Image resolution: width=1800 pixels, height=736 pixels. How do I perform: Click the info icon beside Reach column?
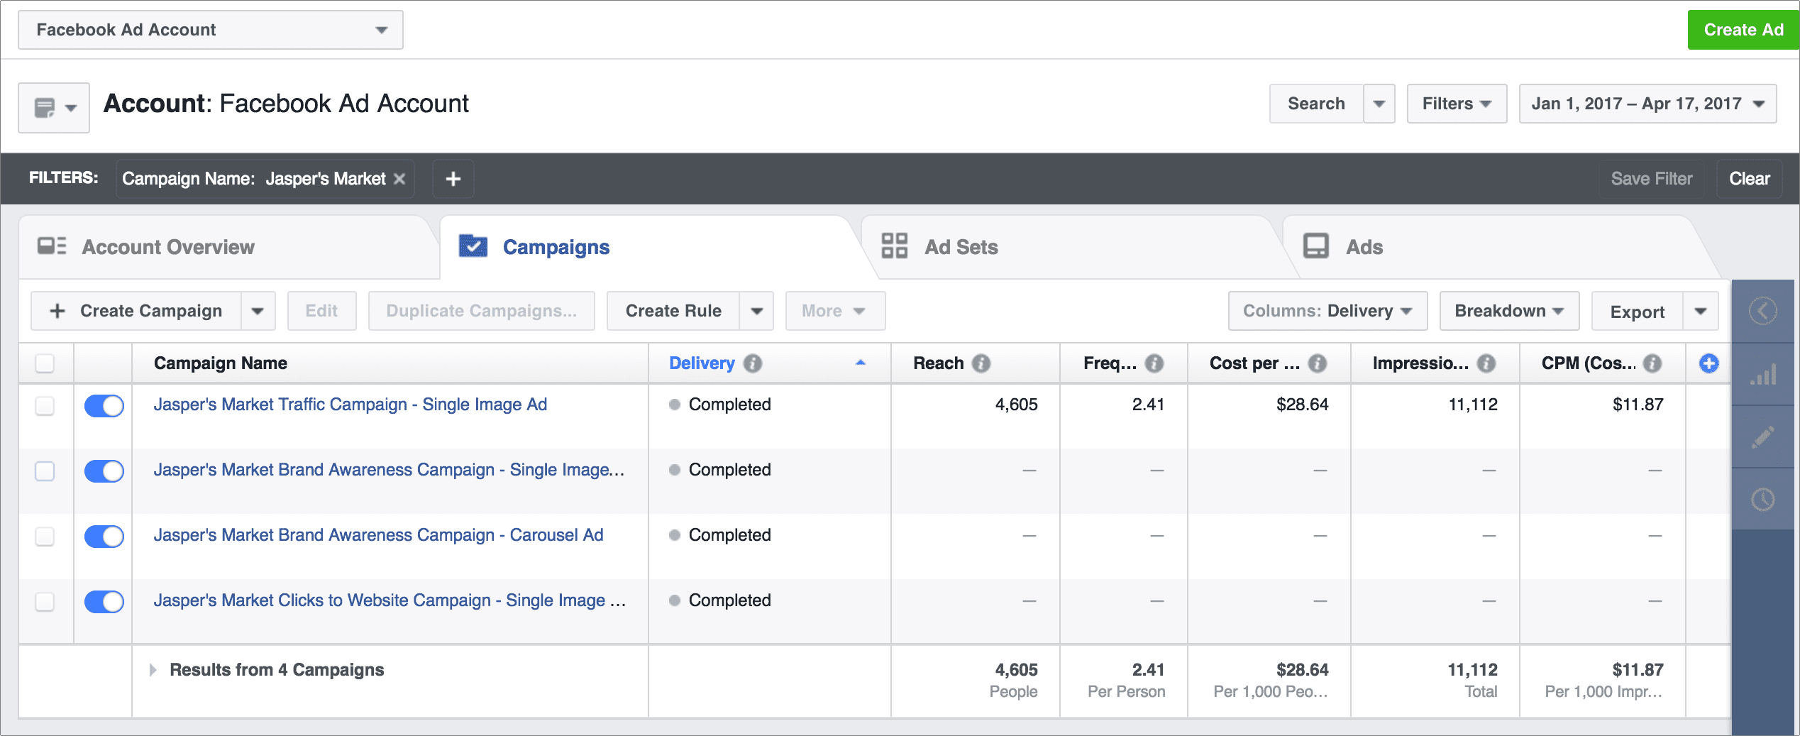coord(981,363)
